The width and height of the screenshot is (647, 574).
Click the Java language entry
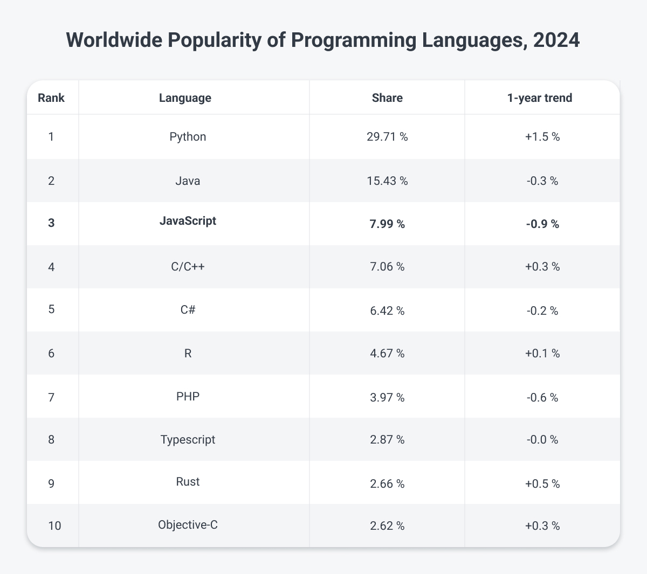tap(187, 181)
